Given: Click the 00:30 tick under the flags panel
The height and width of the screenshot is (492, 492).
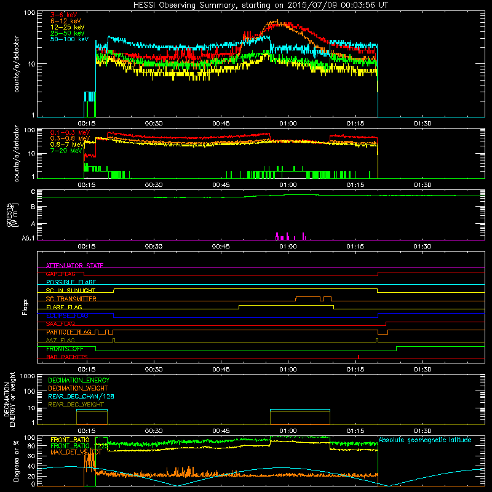Looking at the screenshot, I should coord(154,370).
